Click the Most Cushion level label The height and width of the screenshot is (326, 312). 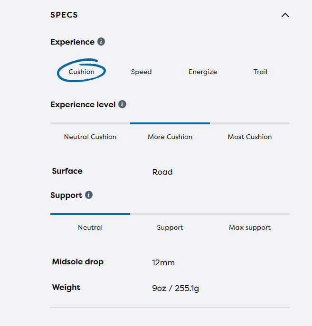tap(250, 137)
